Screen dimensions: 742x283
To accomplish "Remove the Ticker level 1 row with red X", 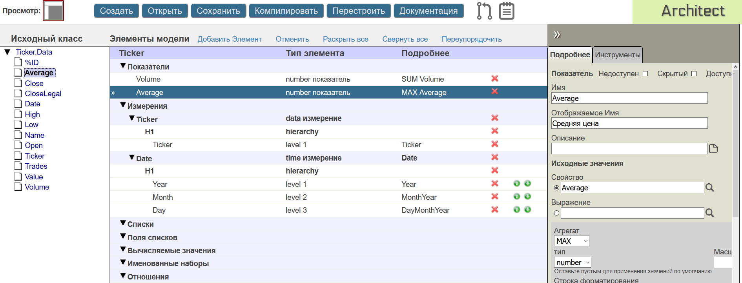I will click(495, 144).
